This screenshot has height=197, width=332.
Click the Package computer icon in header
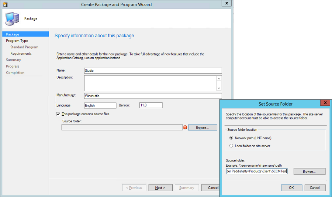(x=12, y=18)
